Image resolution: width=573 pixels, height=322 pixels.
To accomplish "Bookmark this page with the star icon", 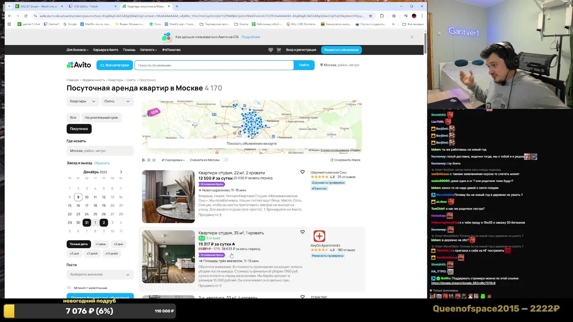I will (370, 16).
